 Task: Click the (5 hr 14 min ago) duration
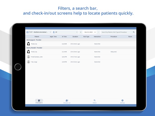pos(75,44)
